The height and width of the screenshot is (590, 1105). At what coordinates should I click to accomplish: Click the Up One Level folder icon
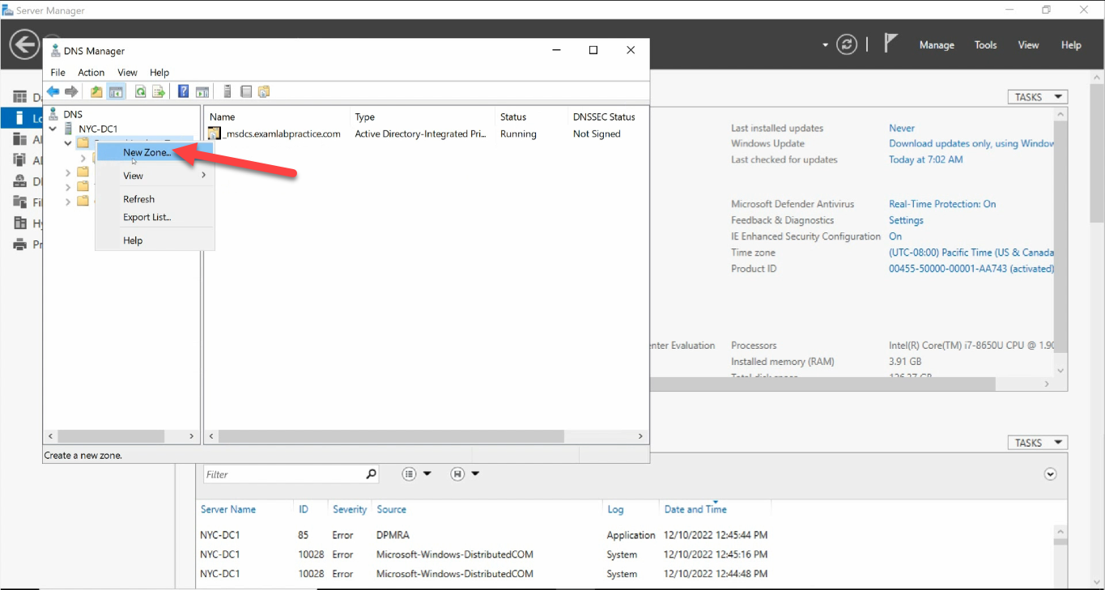[x=96, y=91]
